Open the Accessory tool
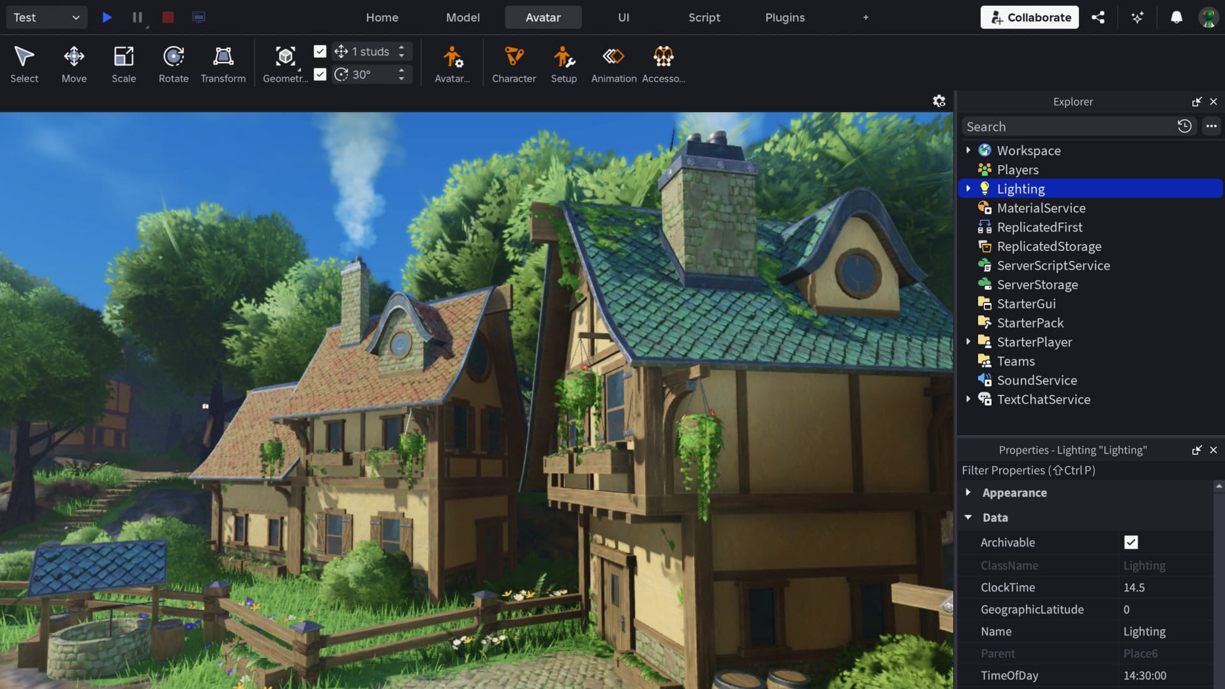Viewport: 1225px width, 689px height. tap(664, 63)
